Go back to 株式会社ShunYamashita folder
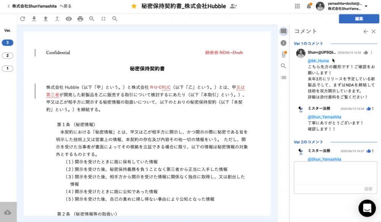This screenshot has height=222, width=381. coord(39,6)
